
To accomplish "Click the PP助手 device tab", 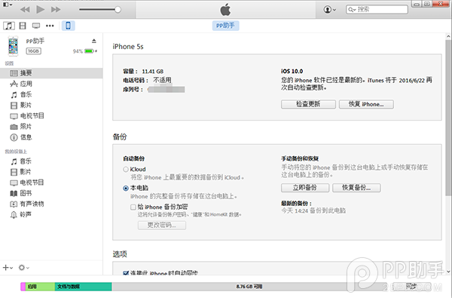I will coord(225,26).
